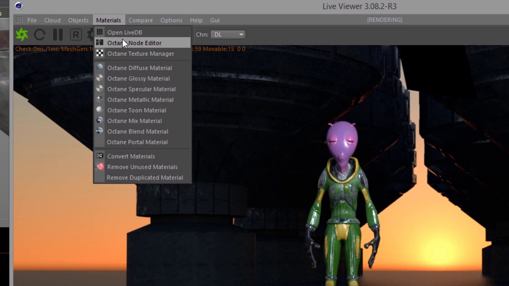509x286 pixels.
Task: Create an Octane Toon Material
Action: (142, 110)
